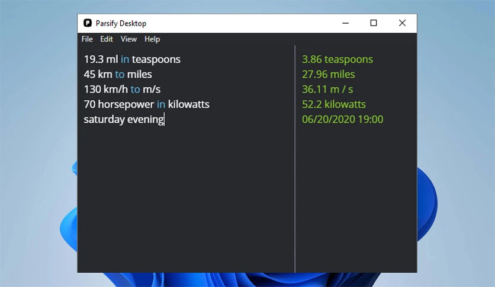
Task: Click the line '45 km to miles'
Action: pyautogui.click(x=118, y=74)
